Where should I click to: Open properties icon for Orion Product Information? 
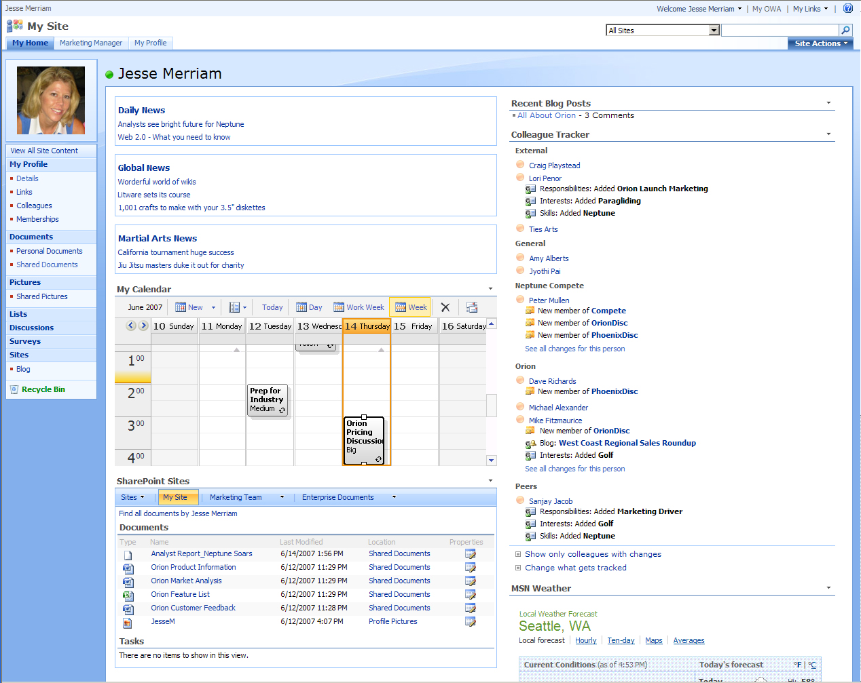(x=470, y=568)
